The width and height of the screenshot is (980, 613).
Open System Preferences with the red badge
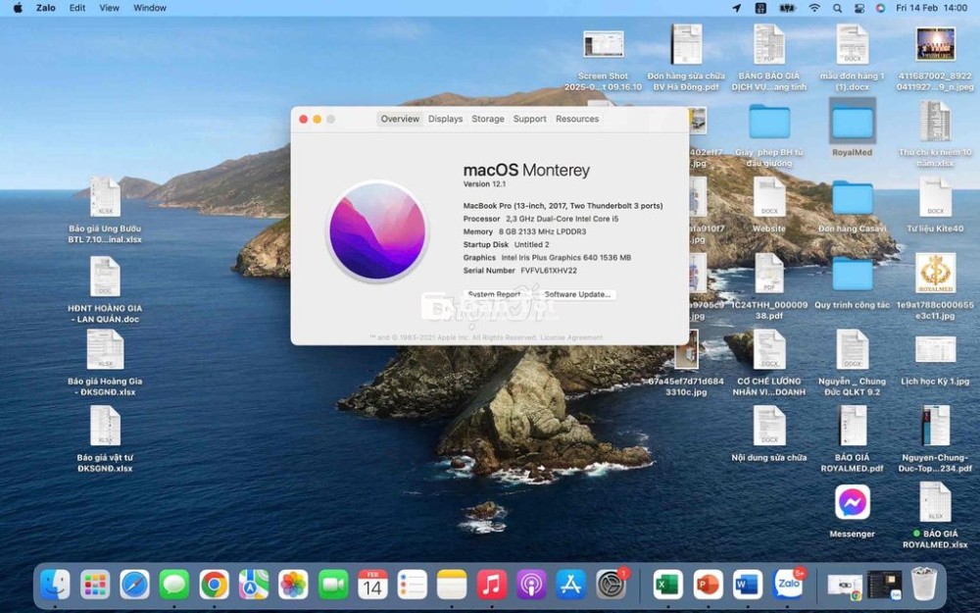(611, 585)
